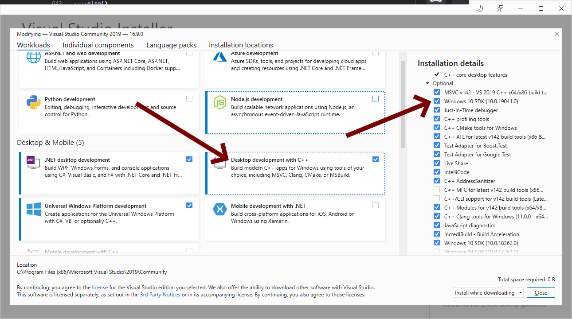This screenshot has width=572, height=319.
Task: Uncheck Desktop development with C++ workload
Action: point(376,159)
